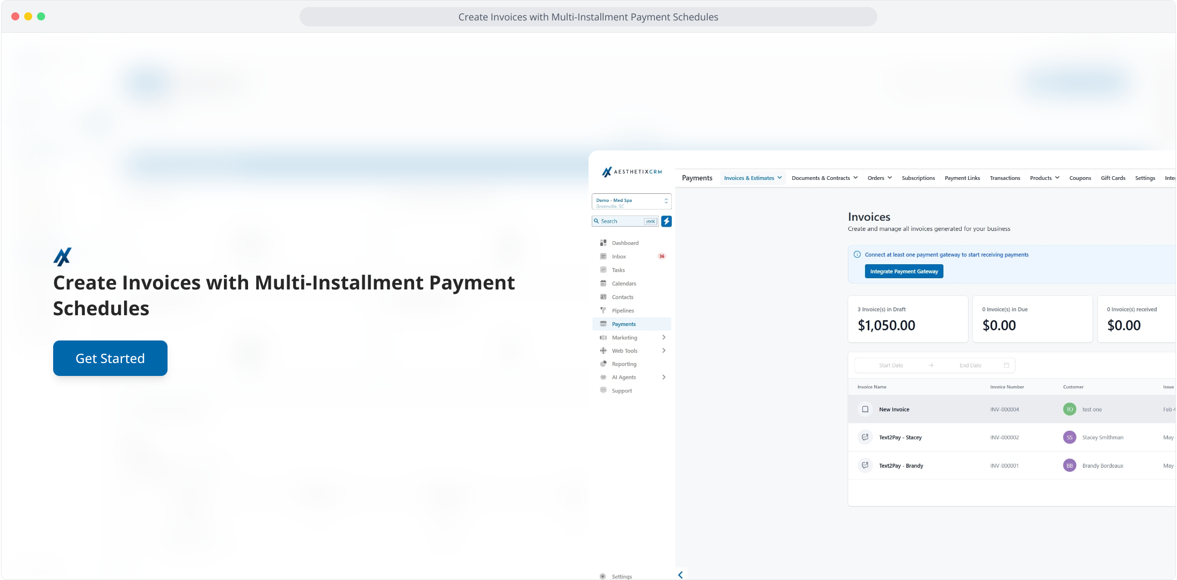Click the Text2Pay - Stacey invoice row icon

click(865, 437)
